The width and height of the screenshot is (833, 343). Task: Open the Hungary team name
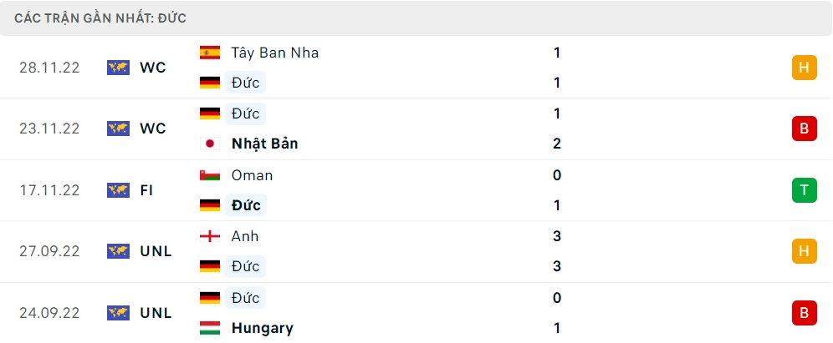pyautogui.click(x=262, y=328)
